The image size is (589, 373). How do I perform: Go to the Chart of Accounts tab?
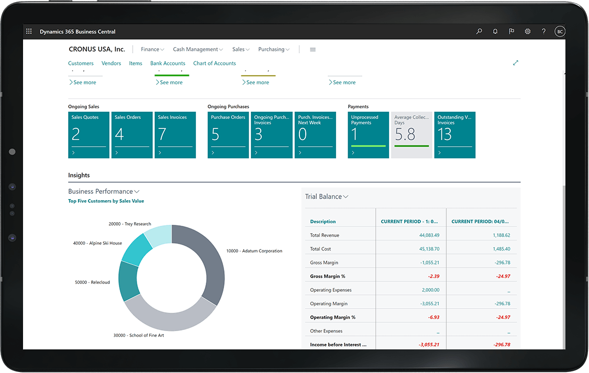(215, 63)
